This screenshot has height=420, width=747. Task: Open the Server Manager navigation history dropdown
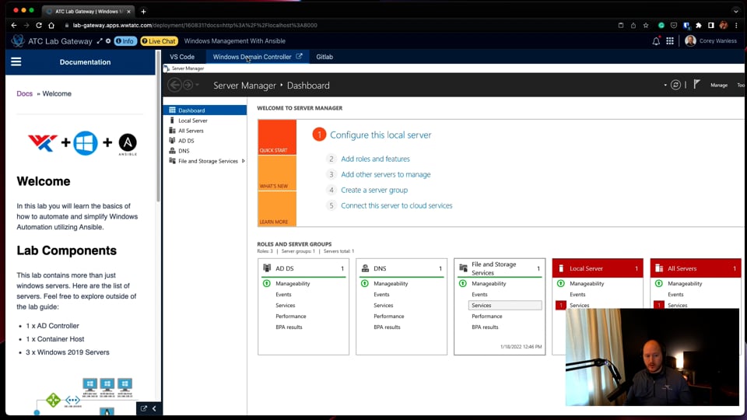click(197, 86)
